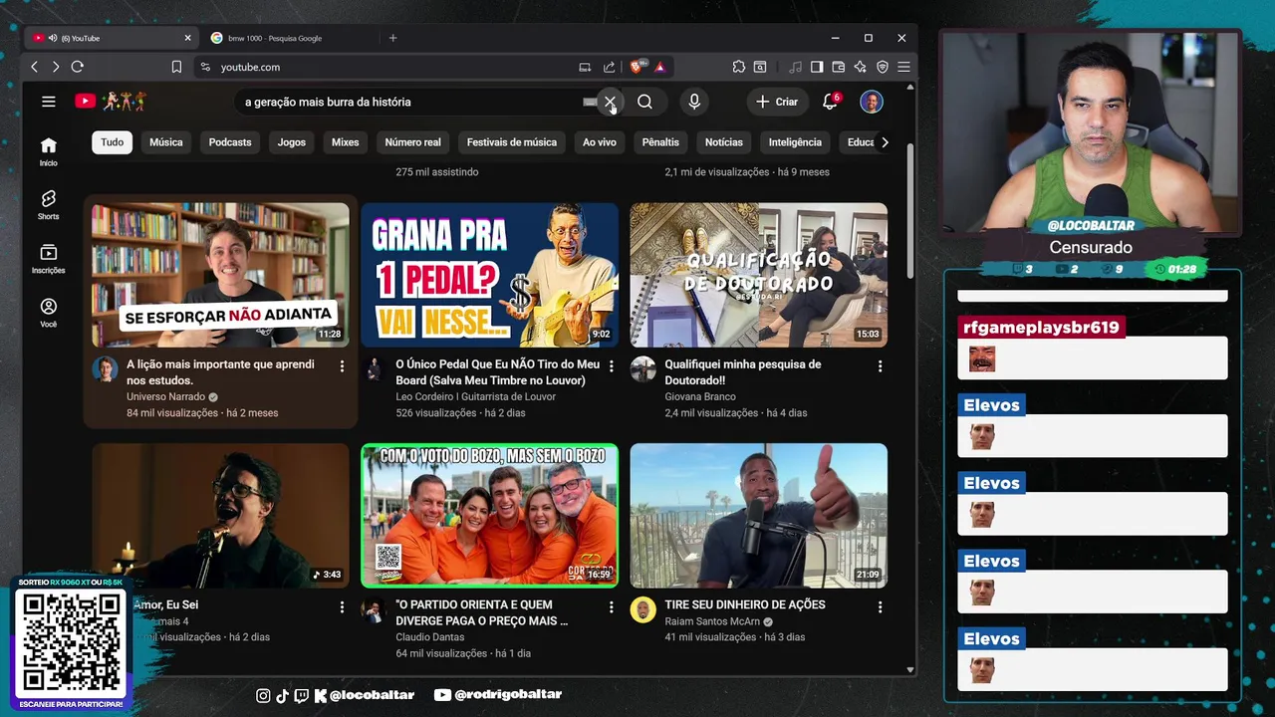Switch to the bmw 1000 Google tab
The height and width of the screenshot is (717, 1275).
click(x=289, y=38)
